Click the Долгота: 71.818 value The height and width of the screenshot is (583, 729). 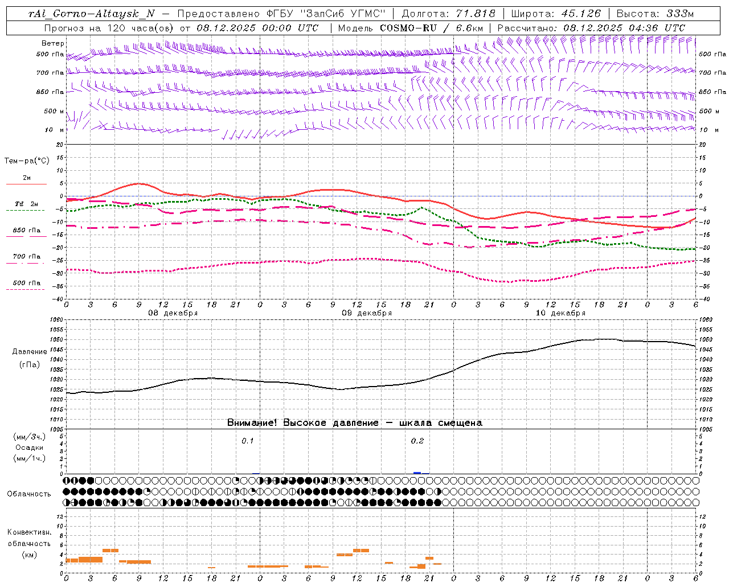[449, 14]
